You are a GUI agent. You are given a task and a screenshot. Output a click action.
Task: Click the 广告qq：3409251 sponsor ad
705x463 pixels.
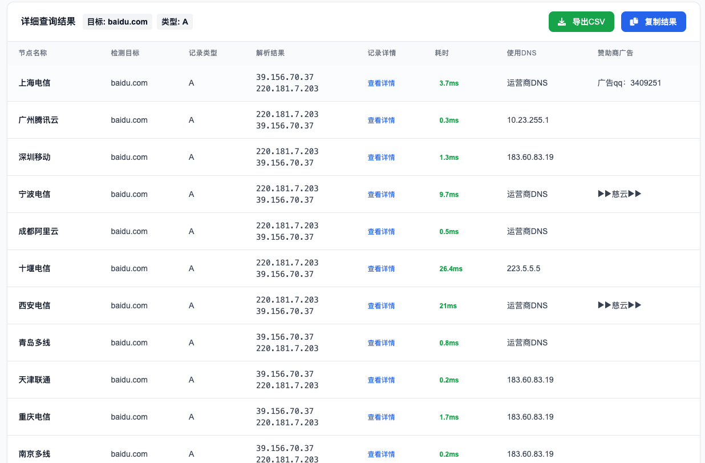[629, 83]
